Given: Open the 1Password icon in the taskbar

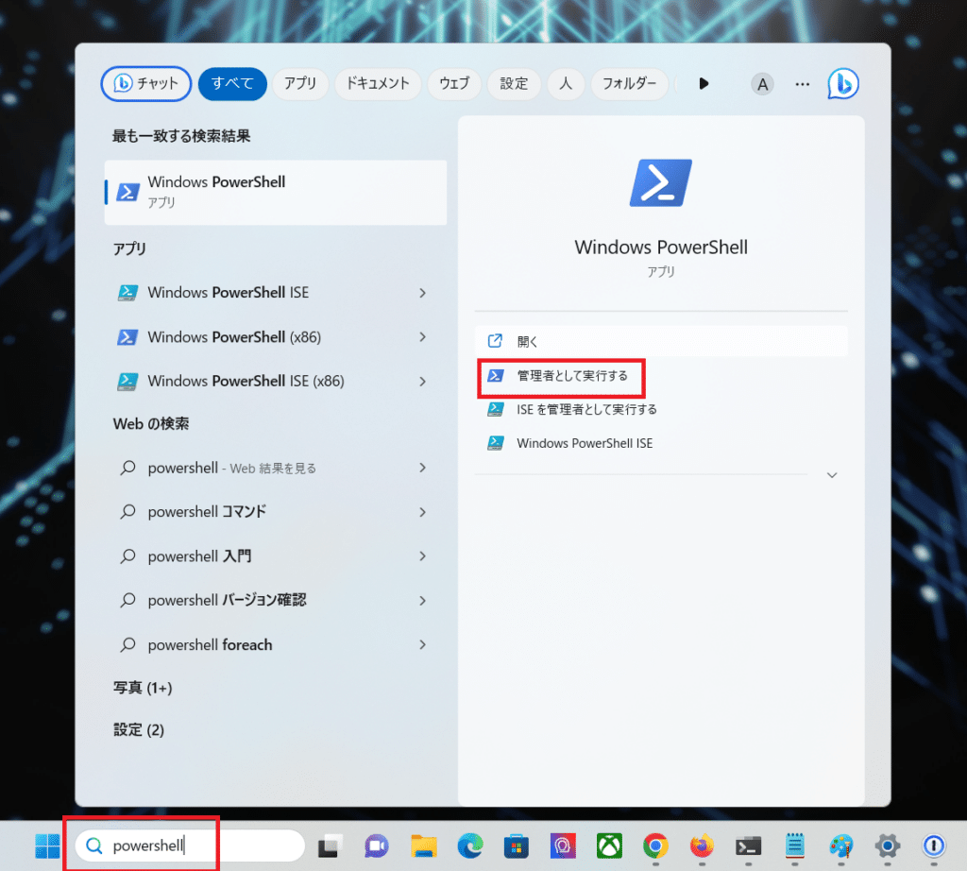Looking at the screenshot, I should pyautogui.click(x=934, y=845).
